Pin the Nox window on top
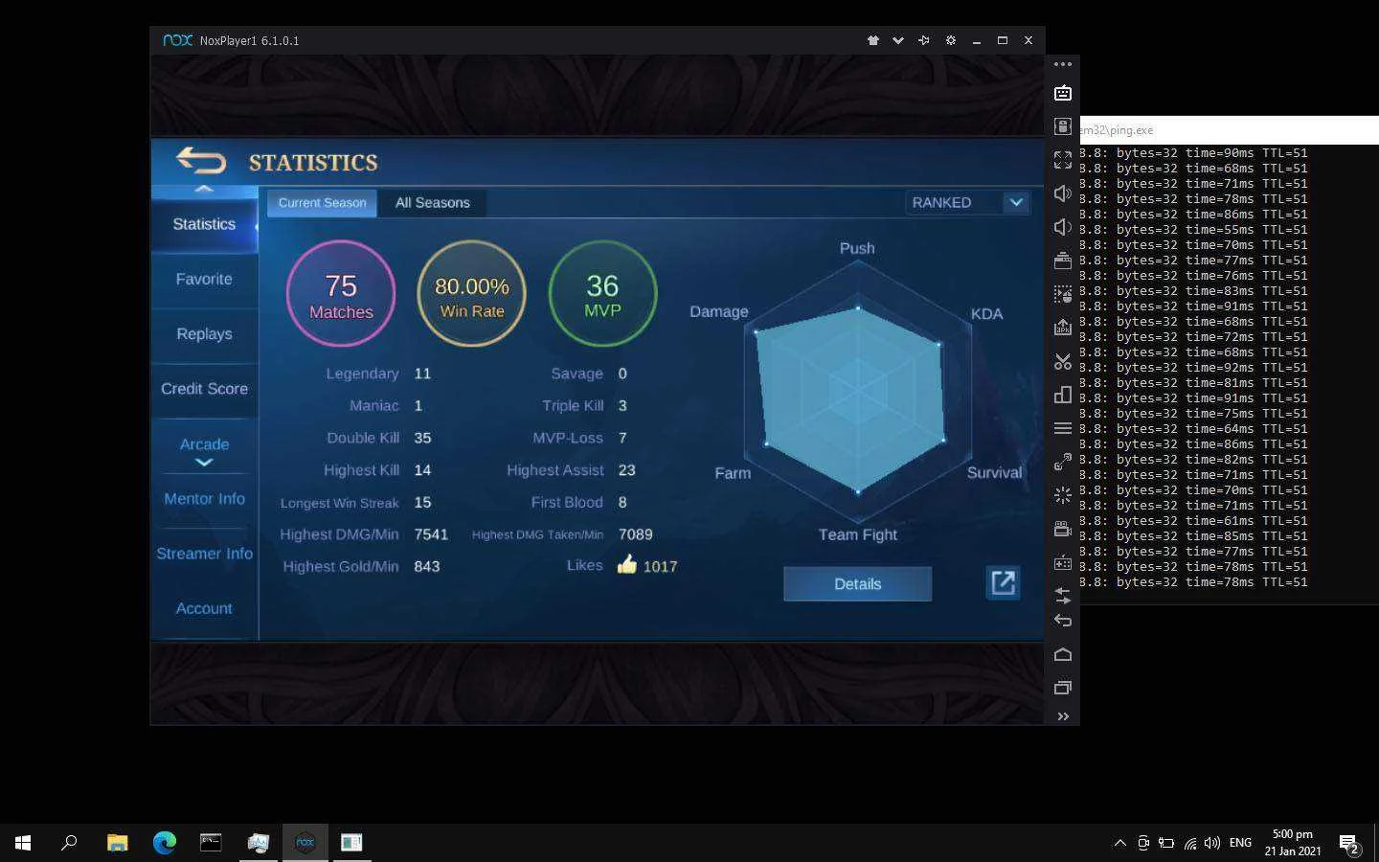Viewport: 1379px width, 862px height. pos(924,40)
